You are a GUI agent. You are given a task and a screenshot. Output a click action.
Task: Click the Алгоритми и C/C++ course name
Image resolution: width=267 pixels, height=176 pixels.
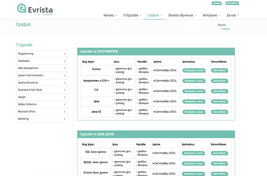pos(97,81)
